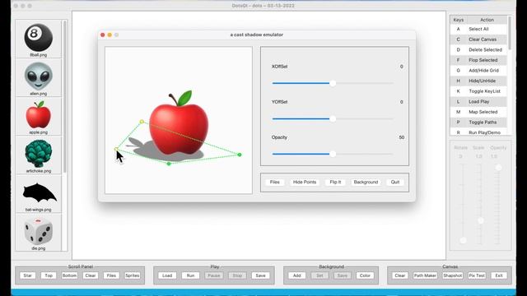527x296 pixels.
Task: Click the green bottom shadow control point
Action: [x=169, y=164]
